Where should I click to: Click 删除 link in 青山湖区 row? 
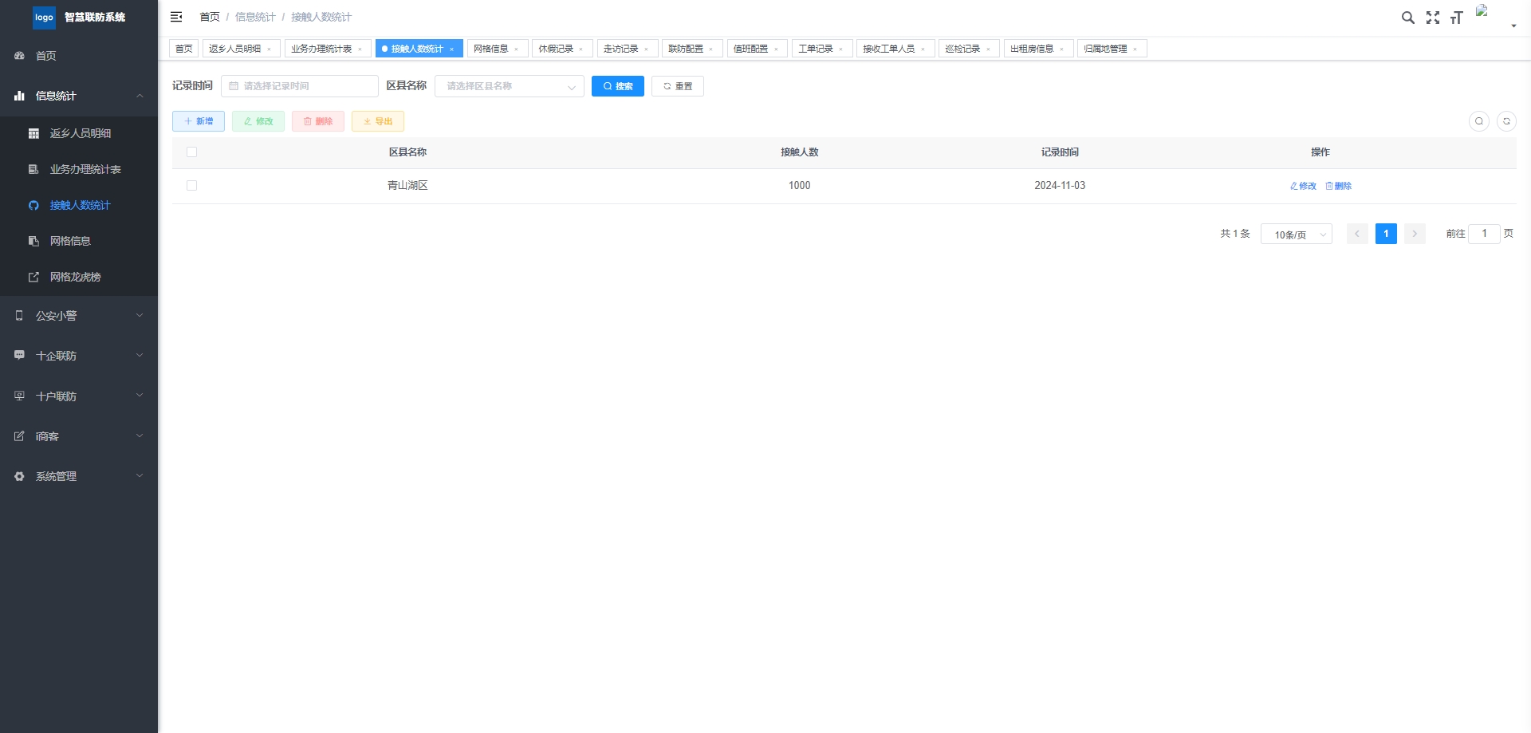point(1339,186)
